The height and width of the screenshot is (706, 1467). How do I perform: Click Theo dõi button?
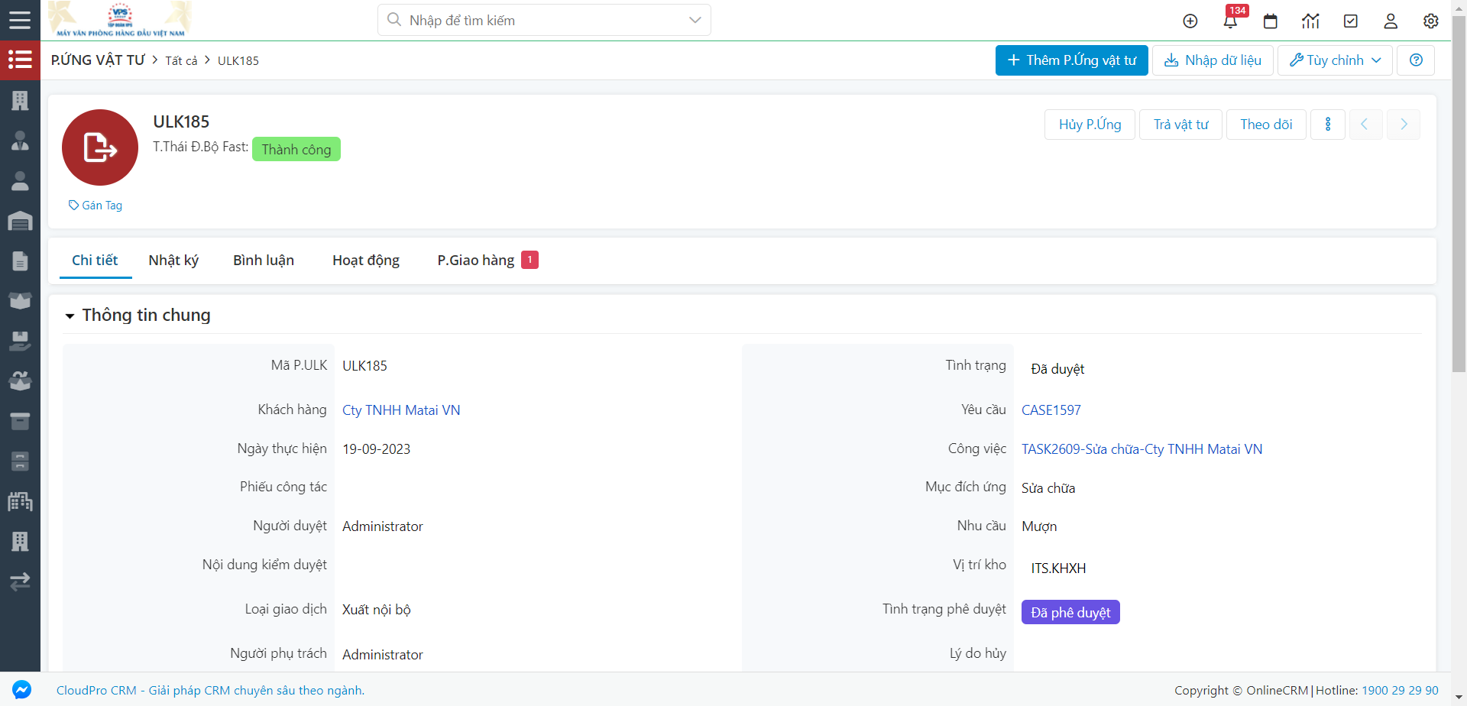pyautogui.click(x=1266, y=125)
